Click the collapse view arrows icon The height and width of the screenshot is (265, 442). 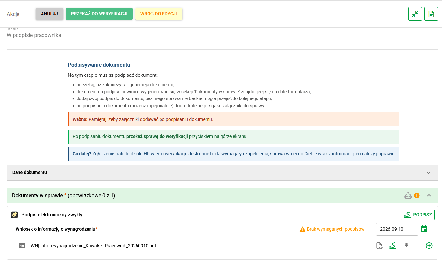coord(415,14)
